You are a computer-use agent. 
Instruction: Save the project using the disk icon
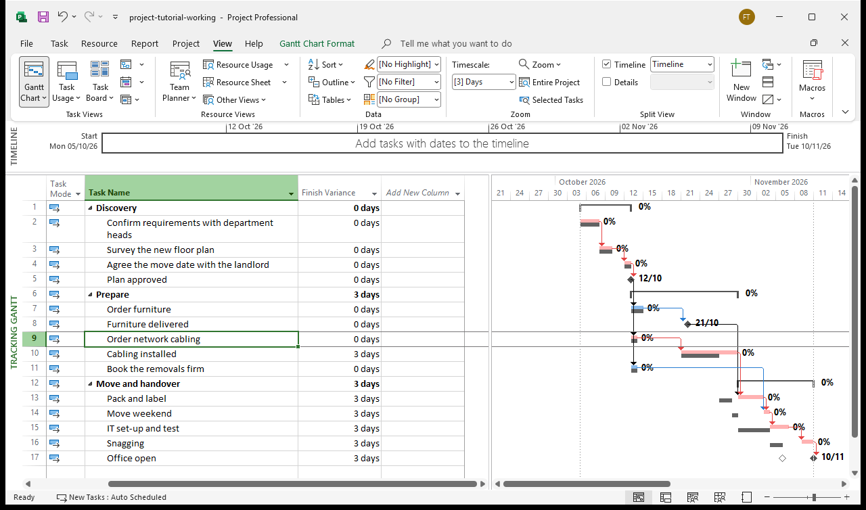click(43, 17)
